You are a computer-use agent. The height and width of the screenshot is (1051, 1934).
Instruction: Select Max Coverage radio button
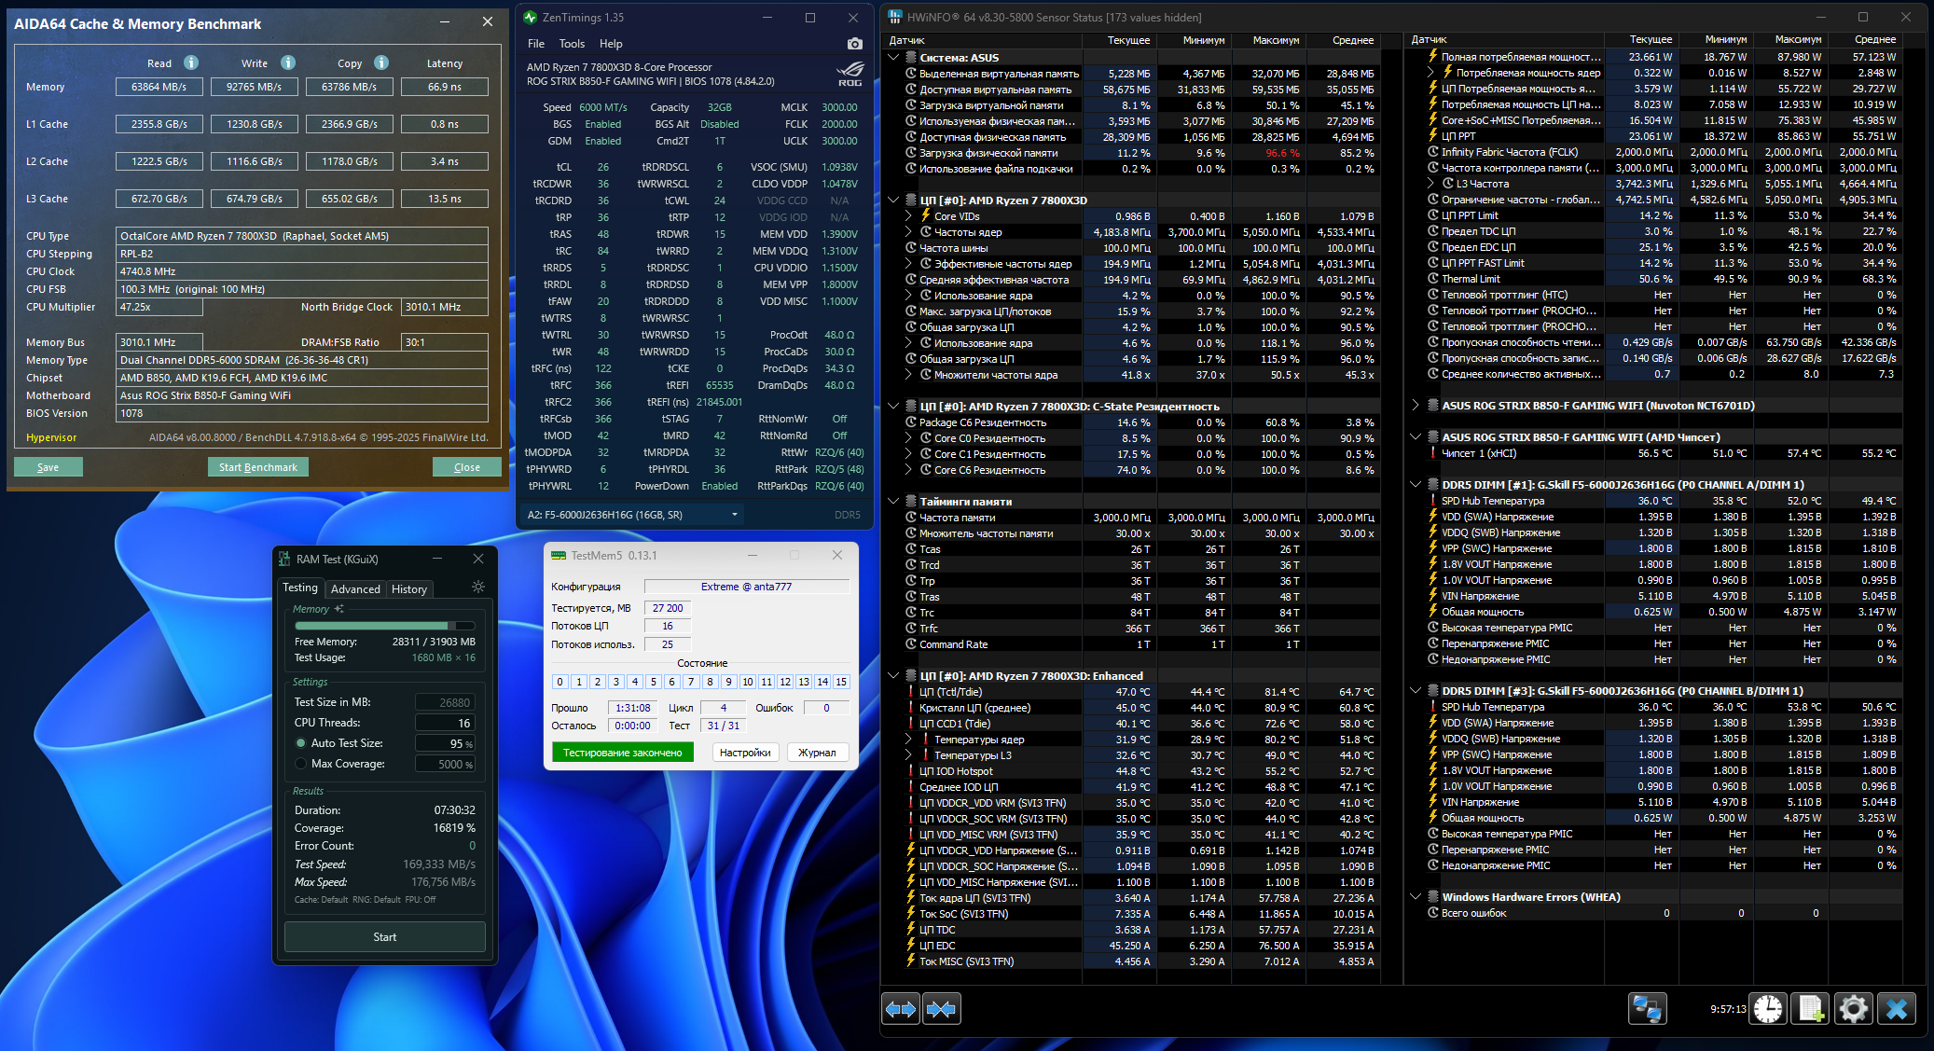click(x=300, y=764)
